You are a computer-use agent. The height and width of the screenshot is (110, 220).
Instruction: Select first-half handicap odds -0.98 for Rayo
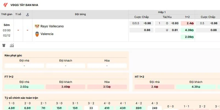pos(147,23)
